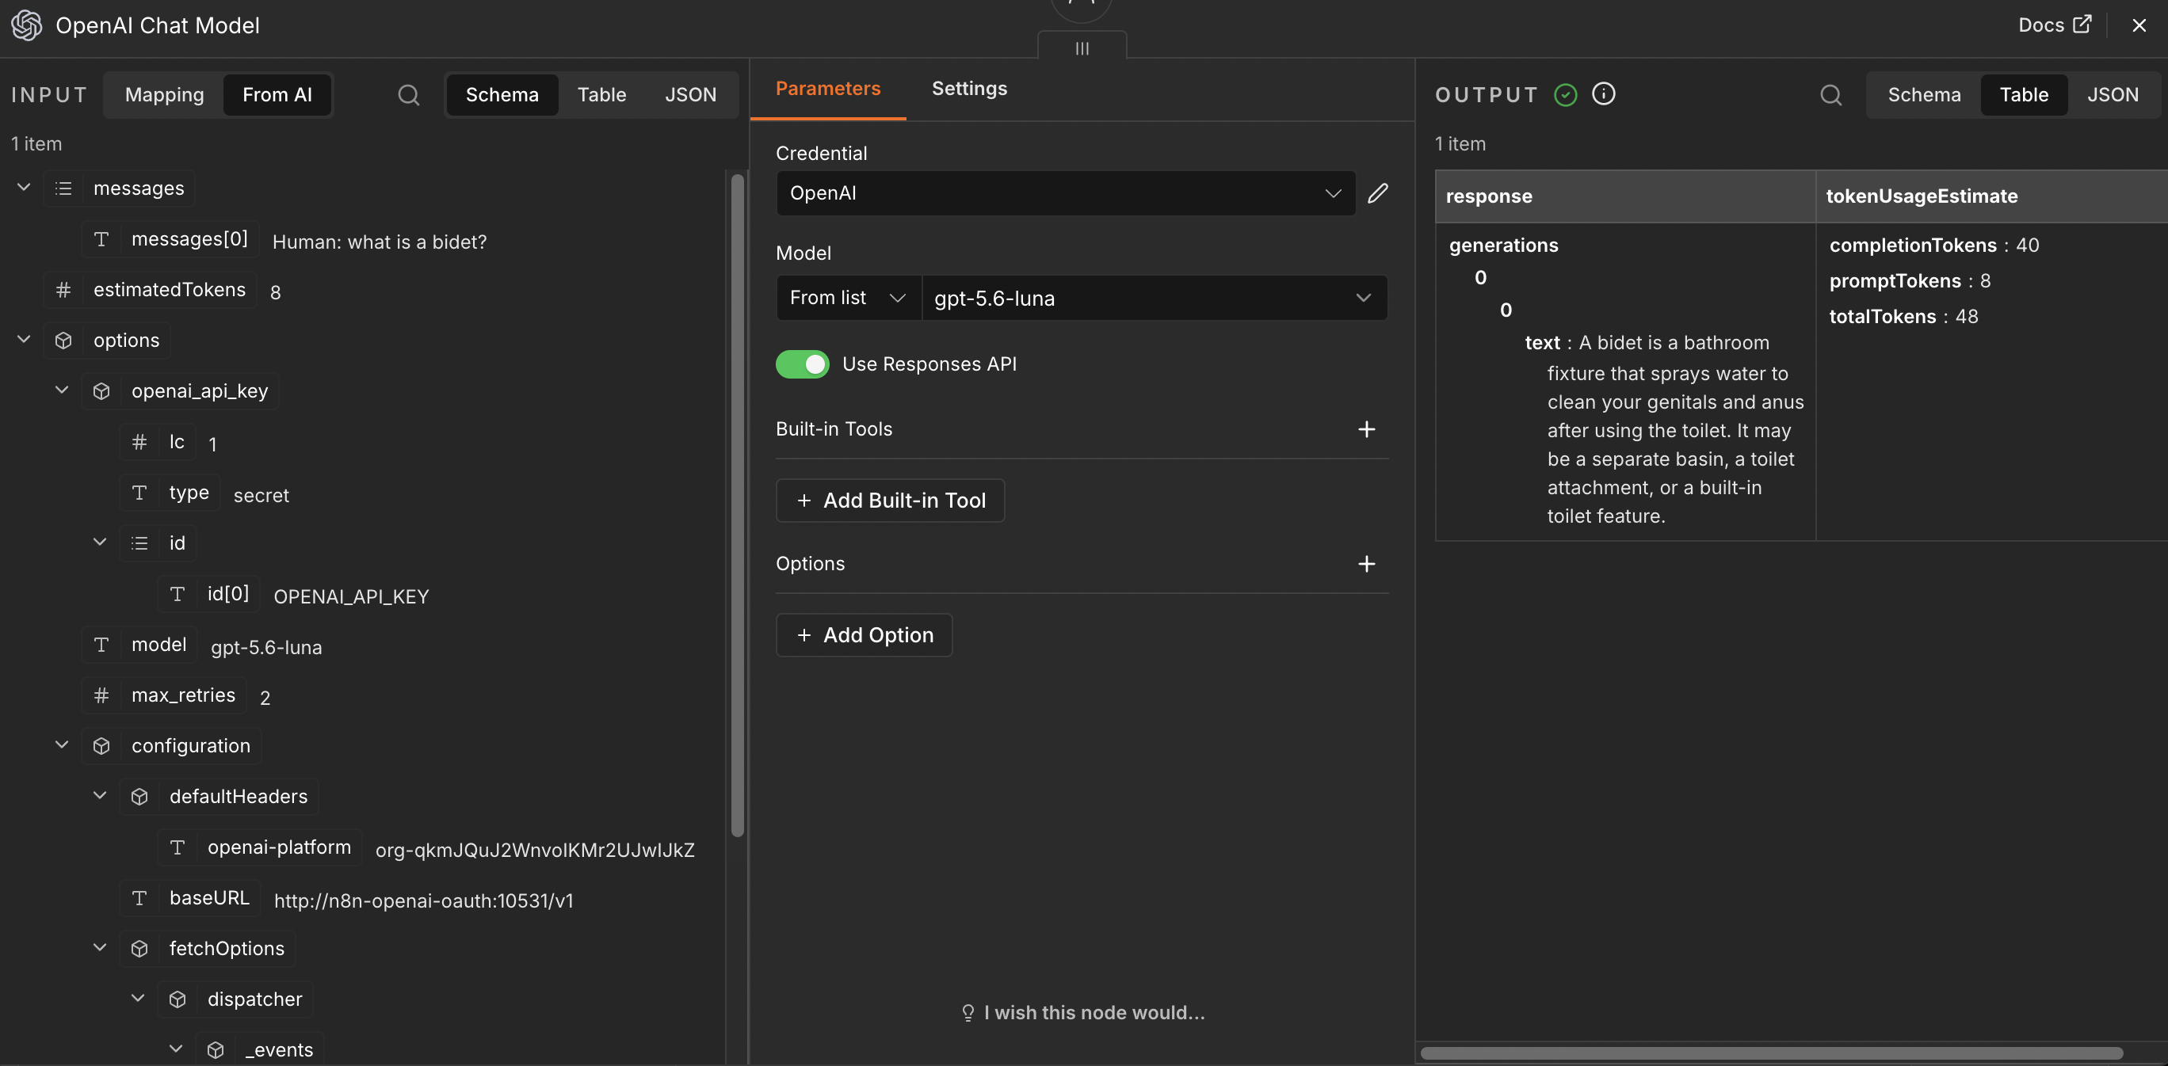Click the plus icon beside Built-in Tools
Screen dimensions: 2168x1066
pos(1366,429)
